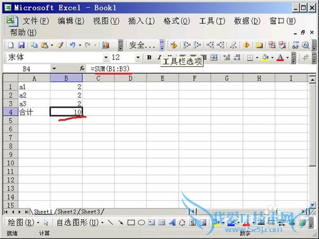Select the Rectangle drawing tool
Viewport: 319px width, 239px height.
pyautogui.click(x=131, y=222)
